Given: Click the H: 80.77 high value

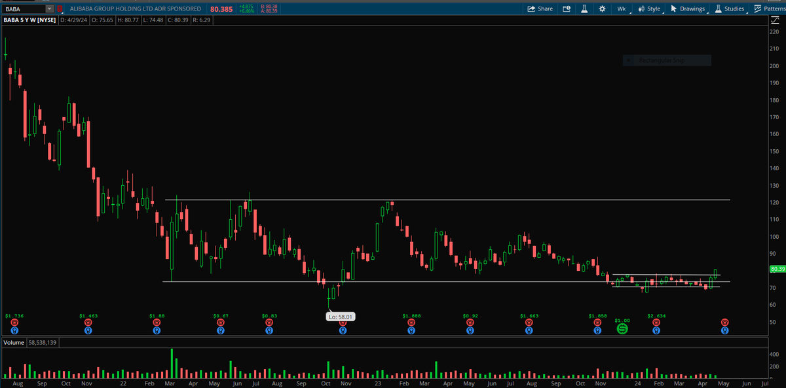Looking at the screenshot, I should pyautogui.click(x=129, y=21).
